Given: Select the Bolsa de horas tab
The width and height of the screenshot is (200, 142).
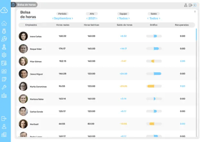Looking at the screenshot, I should pos(24,5).
